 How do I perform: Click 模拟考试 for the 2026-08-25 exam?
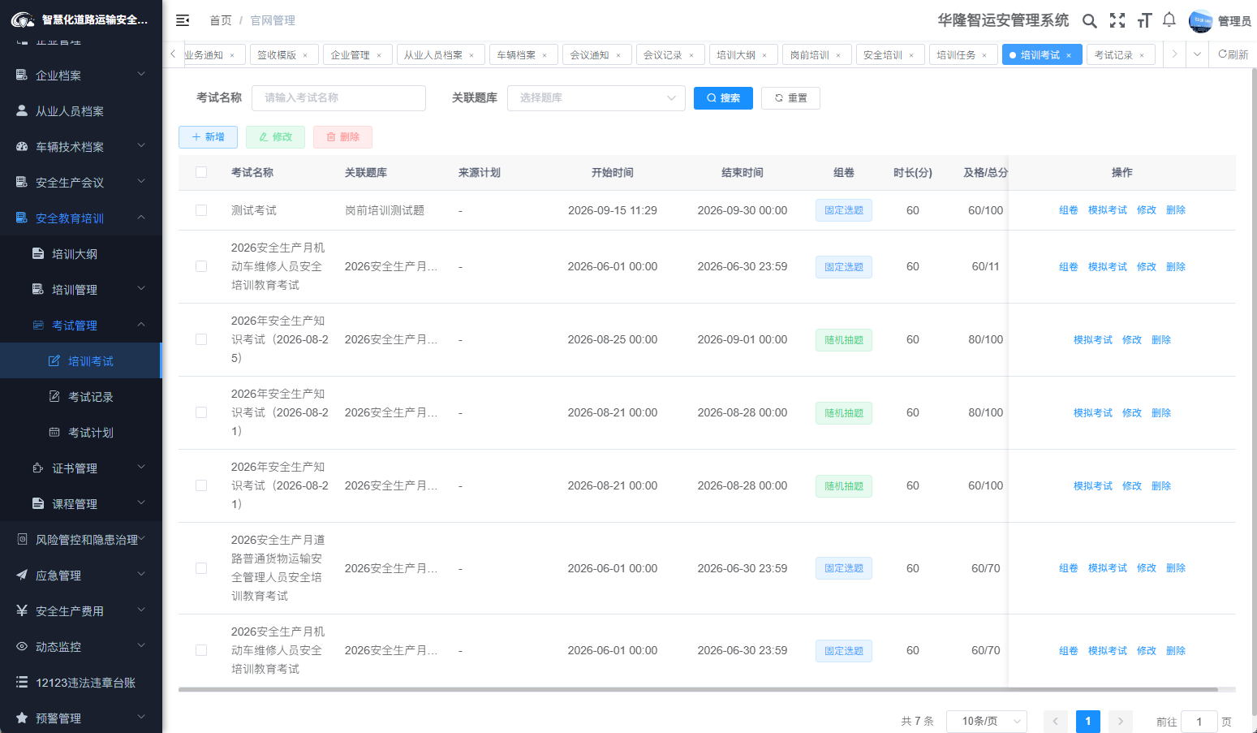[x=1092, y=340]
